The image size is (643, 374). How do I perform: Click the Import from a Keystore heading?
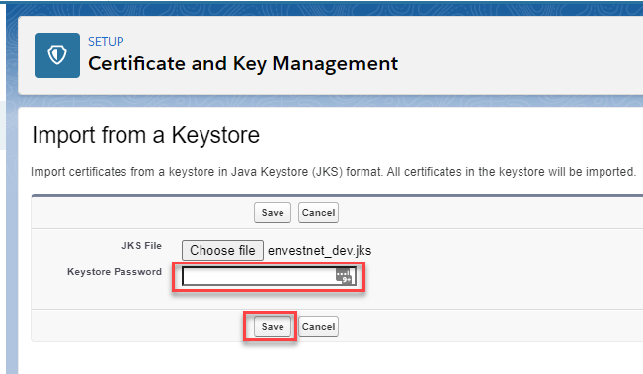145,135
